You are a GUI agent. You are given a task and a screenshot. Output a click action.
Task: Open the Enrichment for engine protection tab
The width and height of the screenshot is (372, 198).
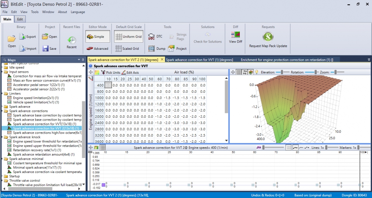[x=287, y=60]
